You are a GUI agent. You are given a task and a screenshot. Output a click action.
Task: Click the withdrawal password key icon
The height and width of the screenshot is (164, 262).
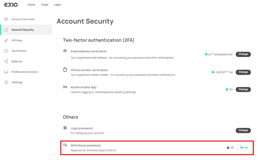65,145
